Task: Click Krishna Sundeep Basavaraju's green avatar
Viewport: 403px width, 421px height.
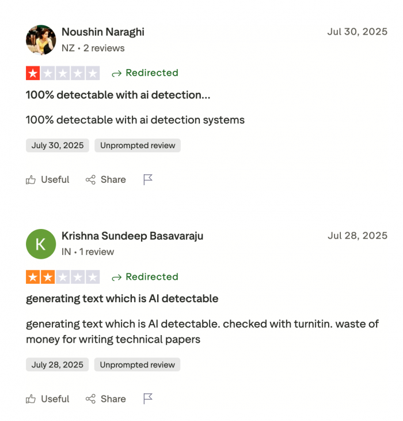Action: [x=40, y=244]
